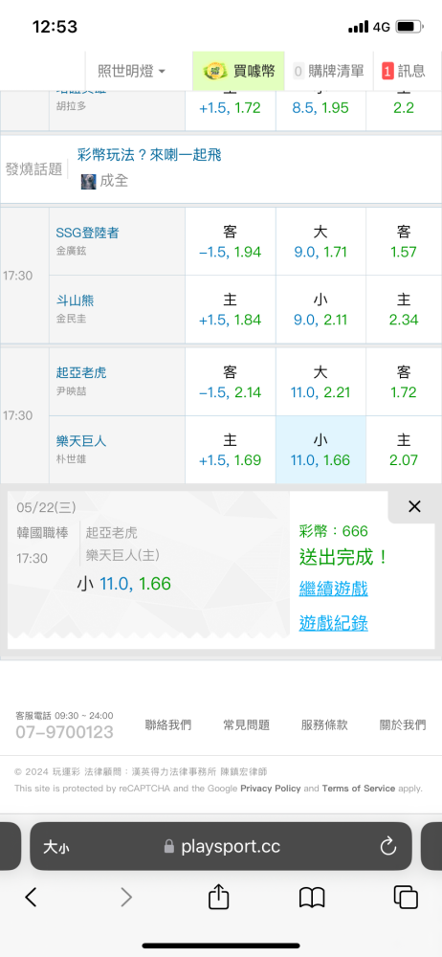Tap the Safari forward arrow

125,897
